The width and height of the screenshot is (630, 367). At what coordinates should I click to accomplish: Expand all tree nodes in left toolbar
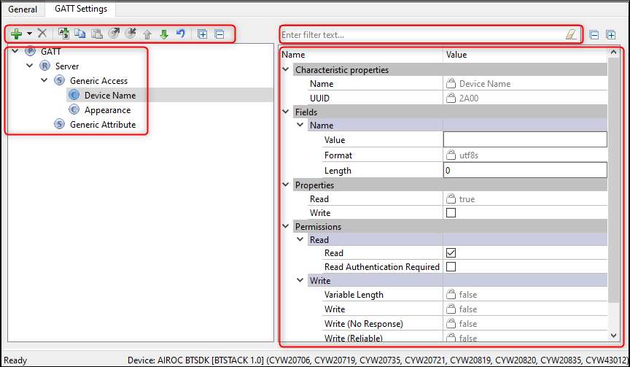(203, 34)
